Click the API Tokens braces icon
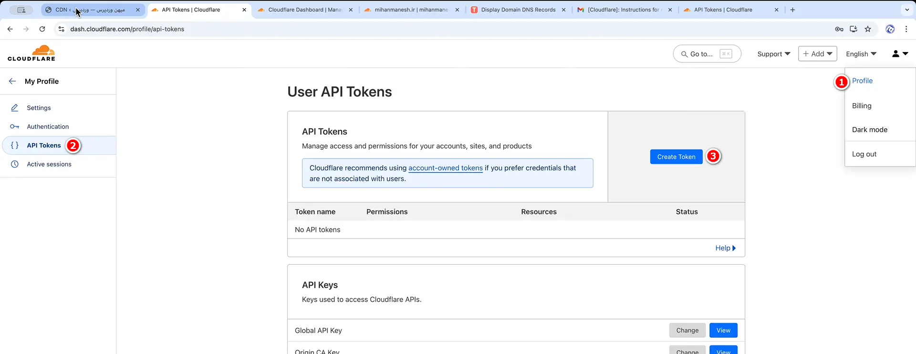Image resolution: width=916 pixels, height=354 pixels. click(15, 146)
